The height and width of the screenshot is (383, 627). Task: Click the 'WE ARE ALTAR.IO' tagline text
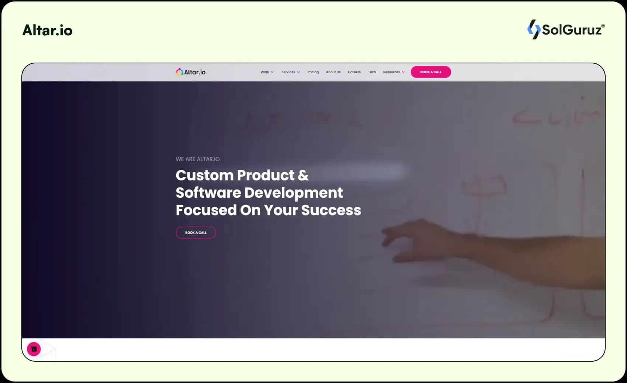pos(198,159)
